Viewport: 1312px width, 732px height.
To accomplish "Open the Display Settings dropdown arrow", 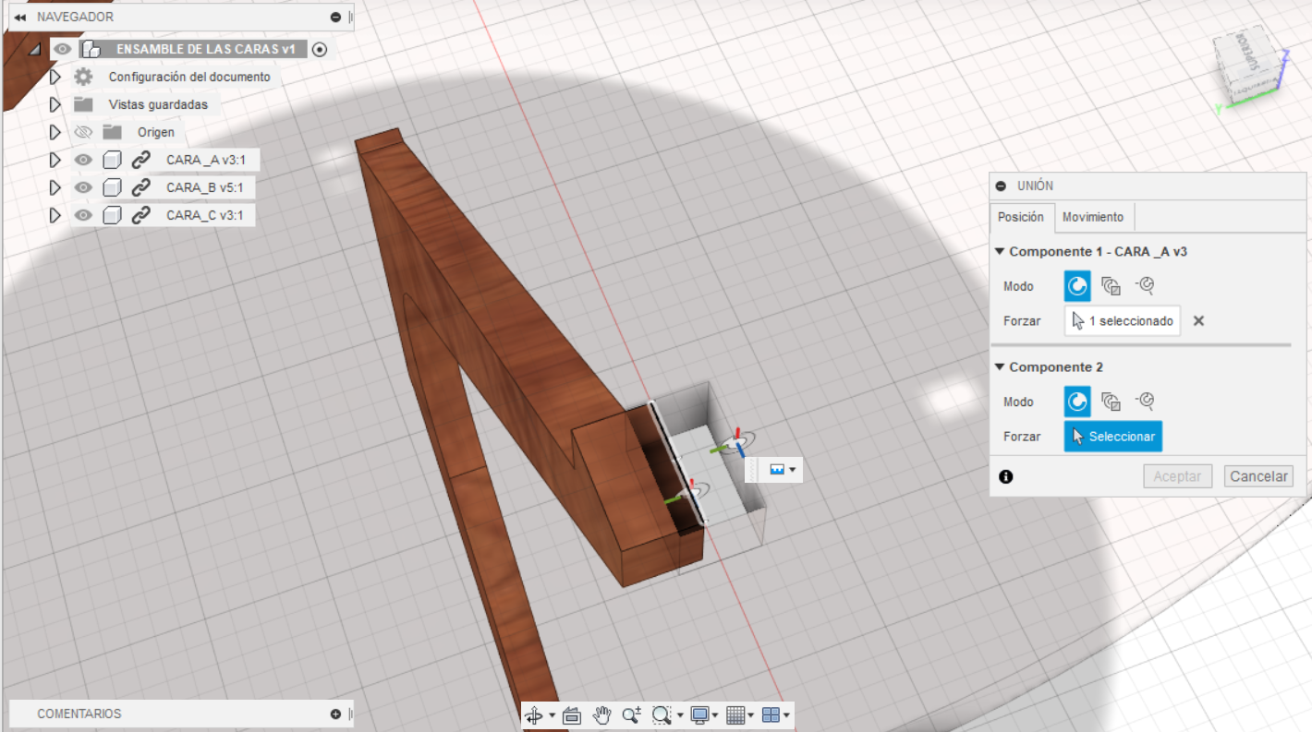I will pyautogui.click(x=716, y=715).
